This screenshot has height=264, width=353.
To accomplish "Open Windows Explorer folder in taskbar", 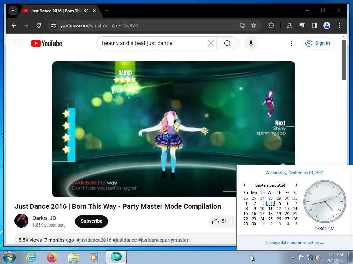I will point(73,257).
